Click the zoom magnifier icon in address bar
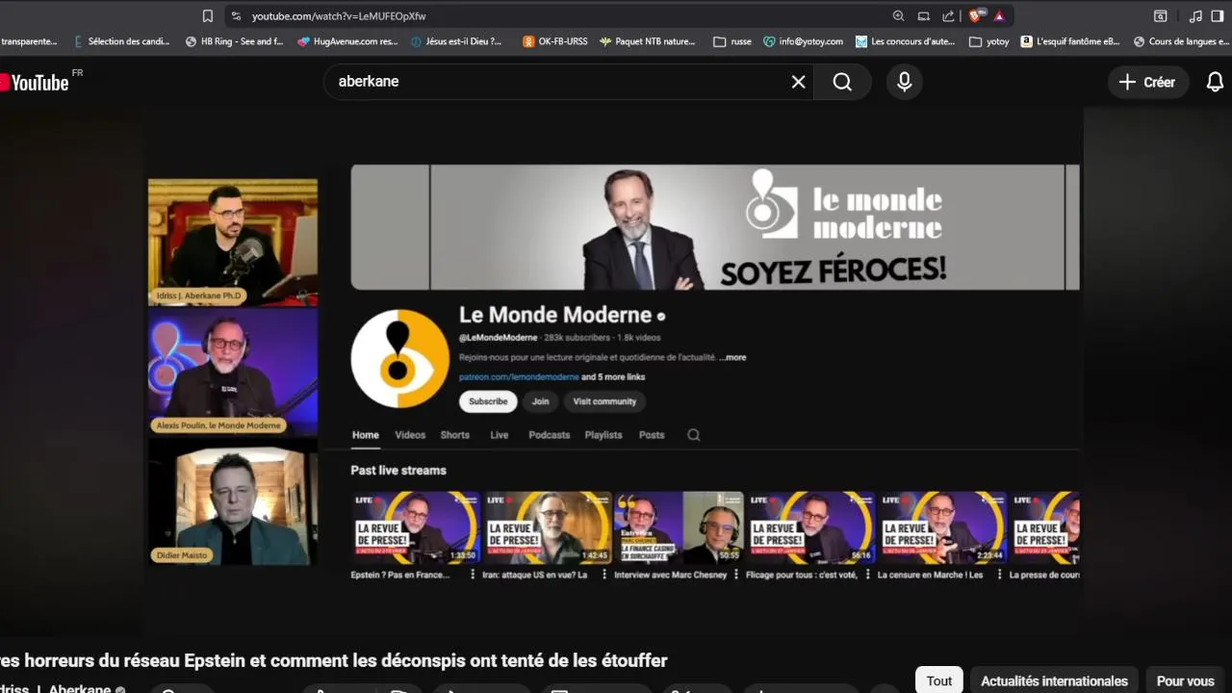This screenshot has width=1232, height=693. click(x=898, y=15)
